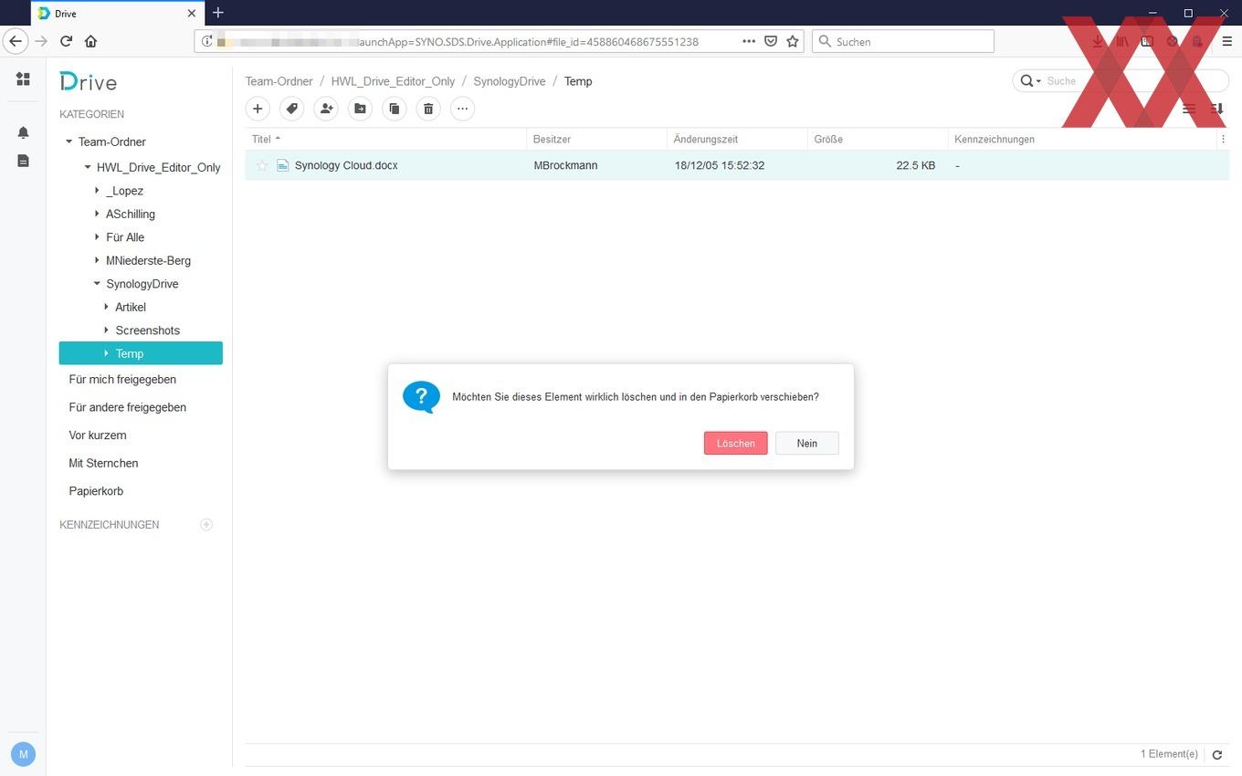Click the Create new plus icon

pos(258,109)
